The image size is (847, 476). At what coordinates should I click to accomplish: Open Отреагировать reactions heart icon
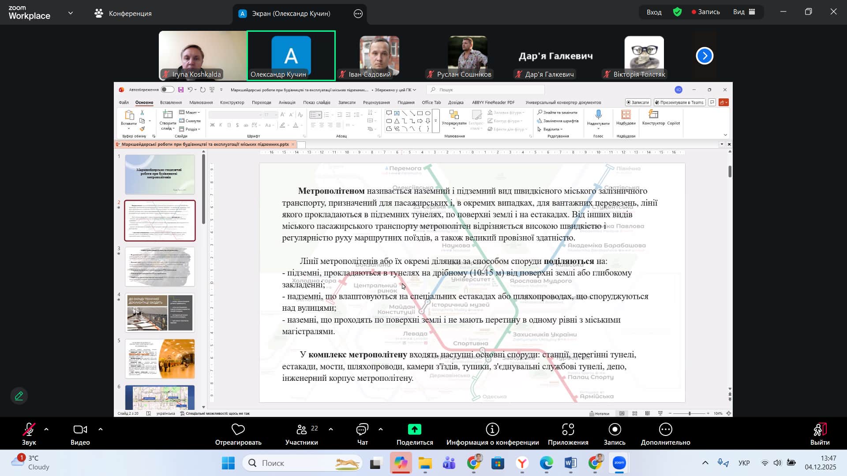click(238, 429)
